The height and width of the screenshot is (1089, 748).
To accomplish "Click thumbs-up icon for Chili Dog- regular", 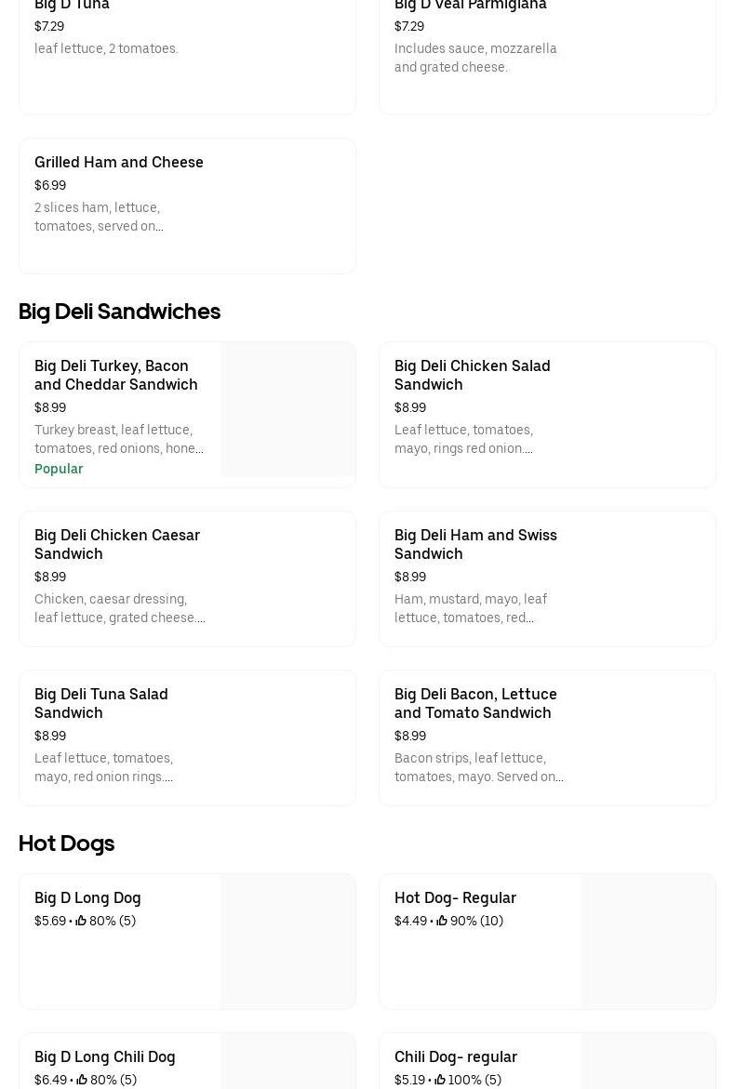I will (x=440, y=1080).
